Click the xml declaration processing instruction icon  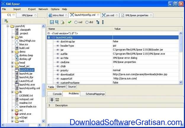point(49,33)
